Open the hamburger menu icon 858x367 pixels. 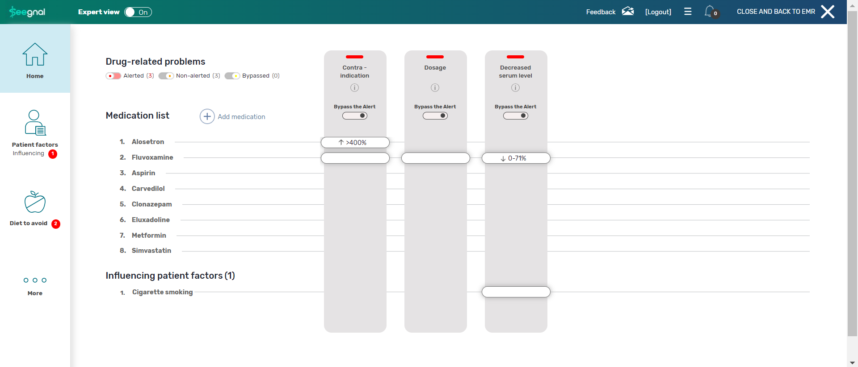[688, 12]
